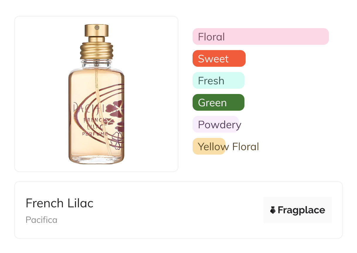Go to Fragplace via logo wordmark
Image resolution: width=357 pixels, height=253 pixels.
click(x=301, y=210)
